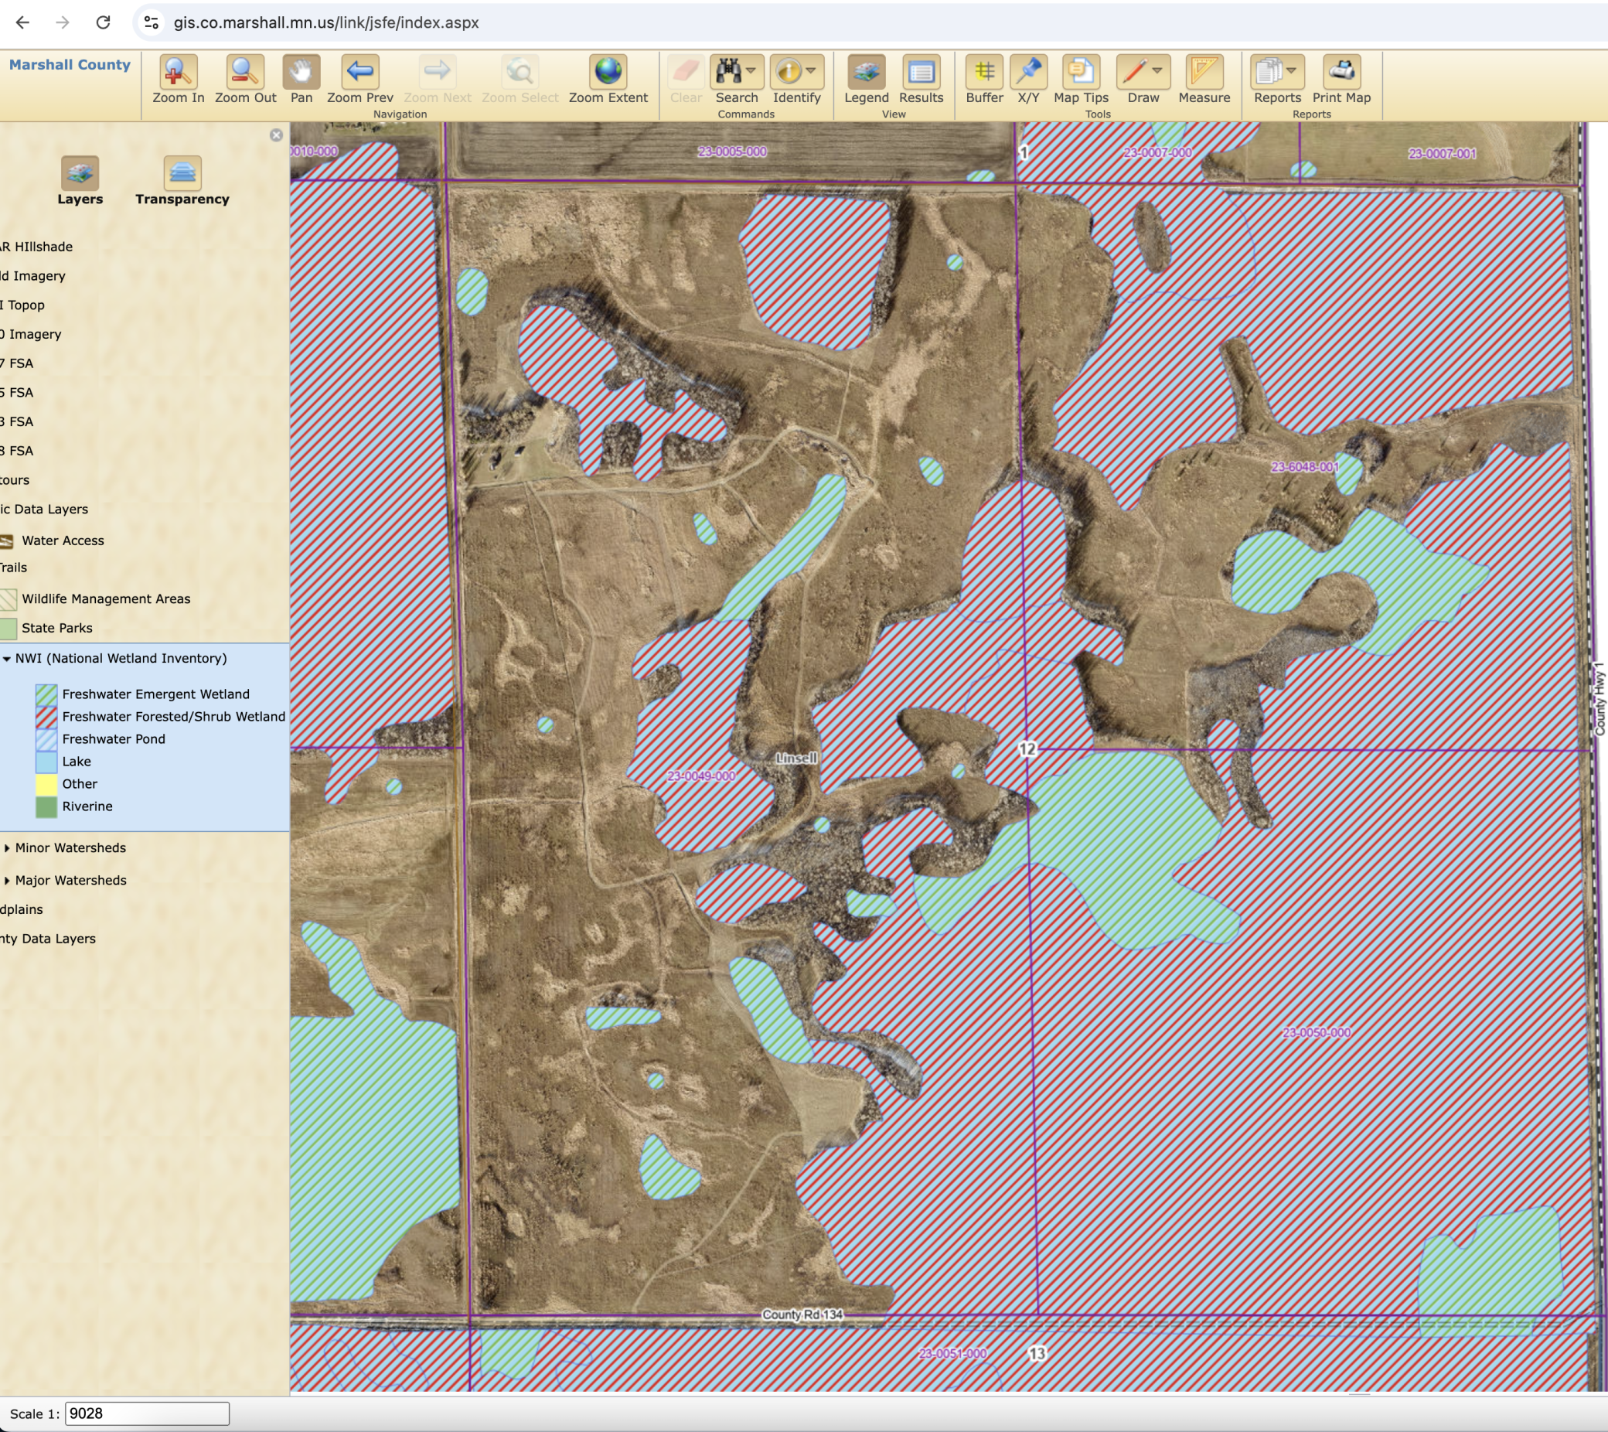Open the Legend view
The image size is (1608, 1432).
click(865, 73)
